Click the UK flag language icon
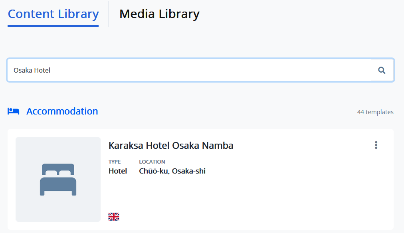The image size is (404, 233). coord(114,217)
